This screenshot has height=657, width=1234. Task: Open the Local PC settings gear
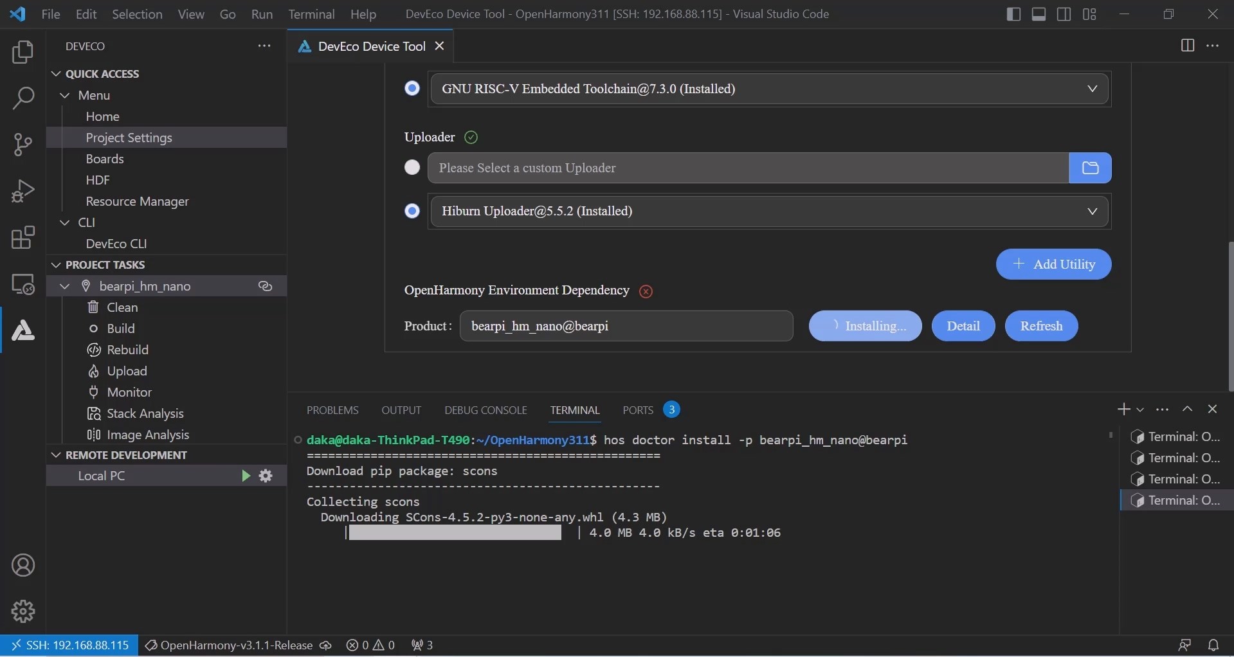[266, 476]
